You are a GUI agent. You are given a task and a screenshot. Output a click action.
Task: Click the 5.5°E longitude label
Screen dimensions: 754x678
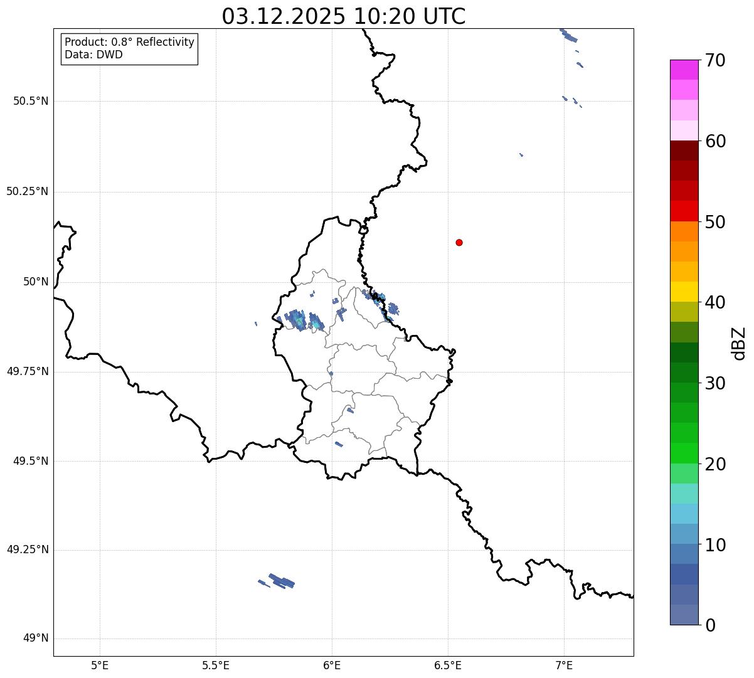[216, 665]
